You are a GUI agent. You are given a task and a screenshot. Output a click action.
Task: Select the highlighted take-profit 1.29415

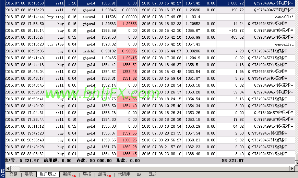click(127, 58)
